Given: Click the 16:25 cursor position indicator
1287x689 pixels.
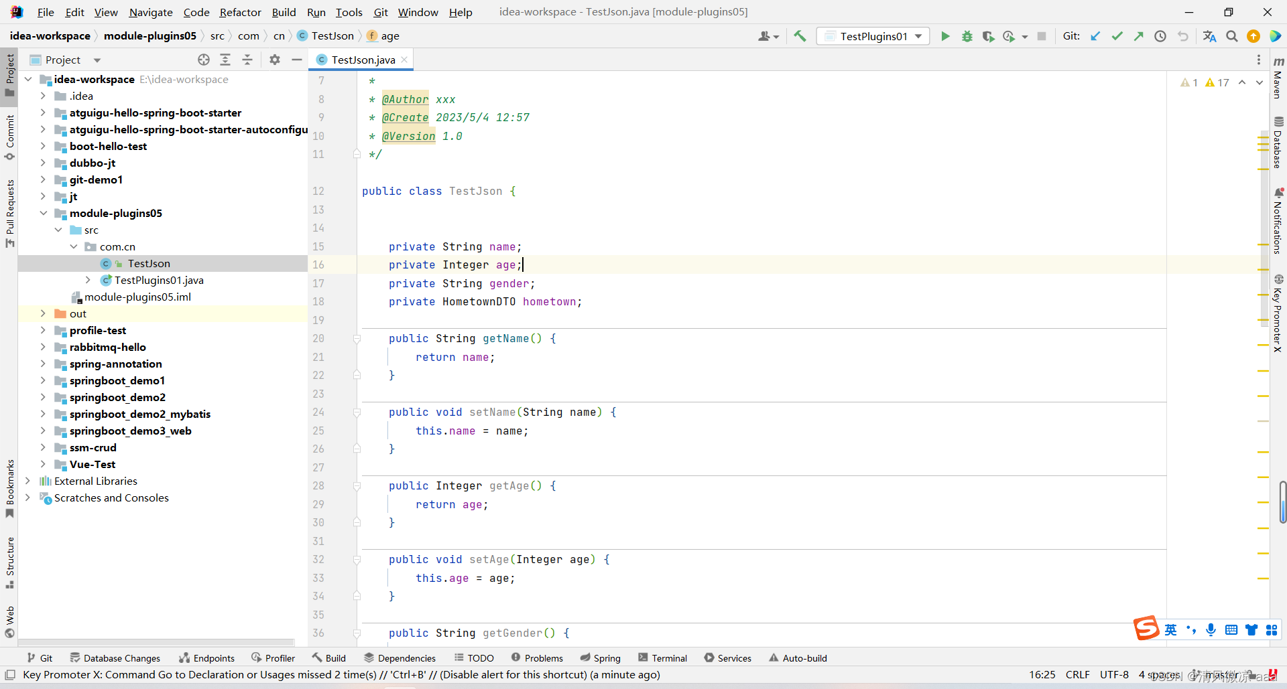Looking at the screenshot, I should pyautogui.click(x=1042, y=675).
